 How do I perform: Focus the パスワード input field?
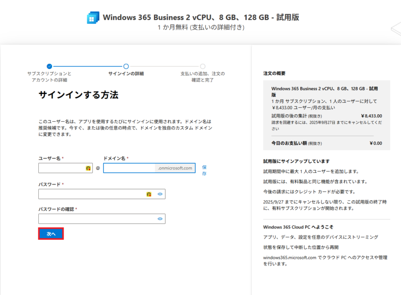102,194
